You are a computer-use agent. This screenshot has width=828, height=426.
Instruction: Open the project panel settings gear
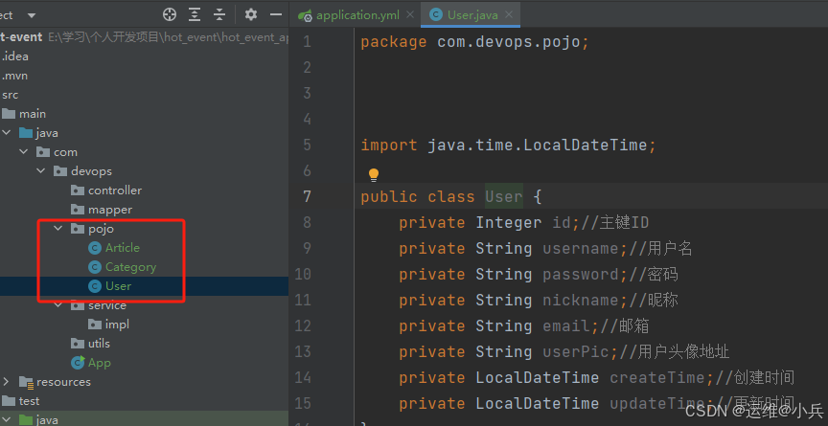(x=251, y=14)
